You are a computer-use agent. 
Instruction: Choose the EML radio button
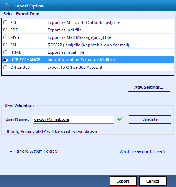tap(5, 45)
